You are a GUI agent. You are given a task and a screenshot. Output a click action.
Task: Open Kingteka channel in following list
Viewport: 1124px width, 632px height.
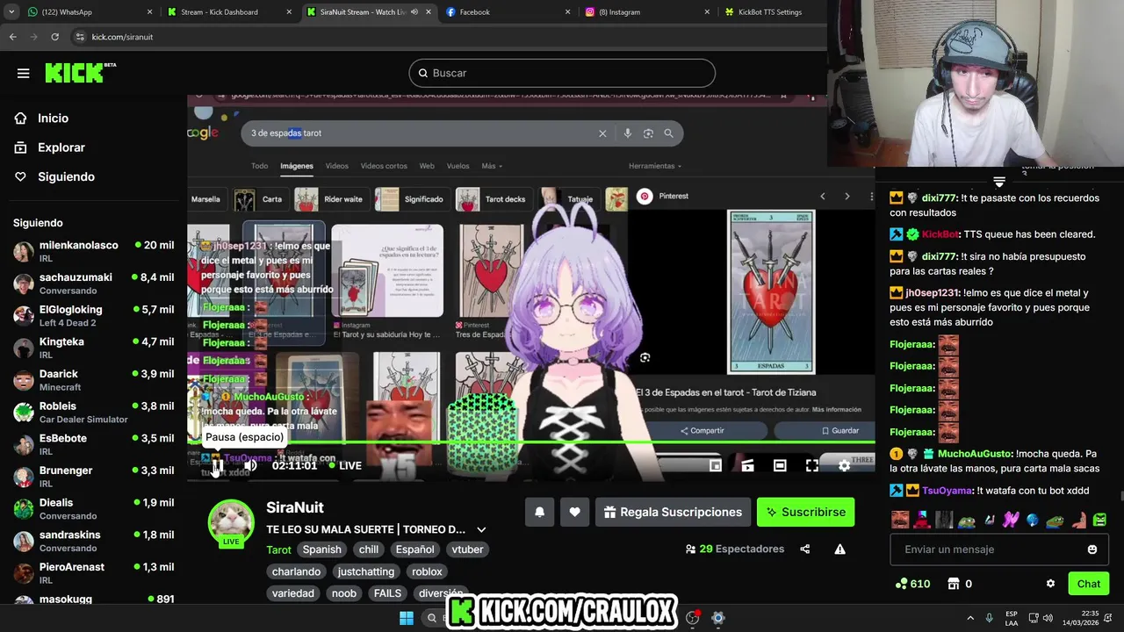(x=93, y=348)
